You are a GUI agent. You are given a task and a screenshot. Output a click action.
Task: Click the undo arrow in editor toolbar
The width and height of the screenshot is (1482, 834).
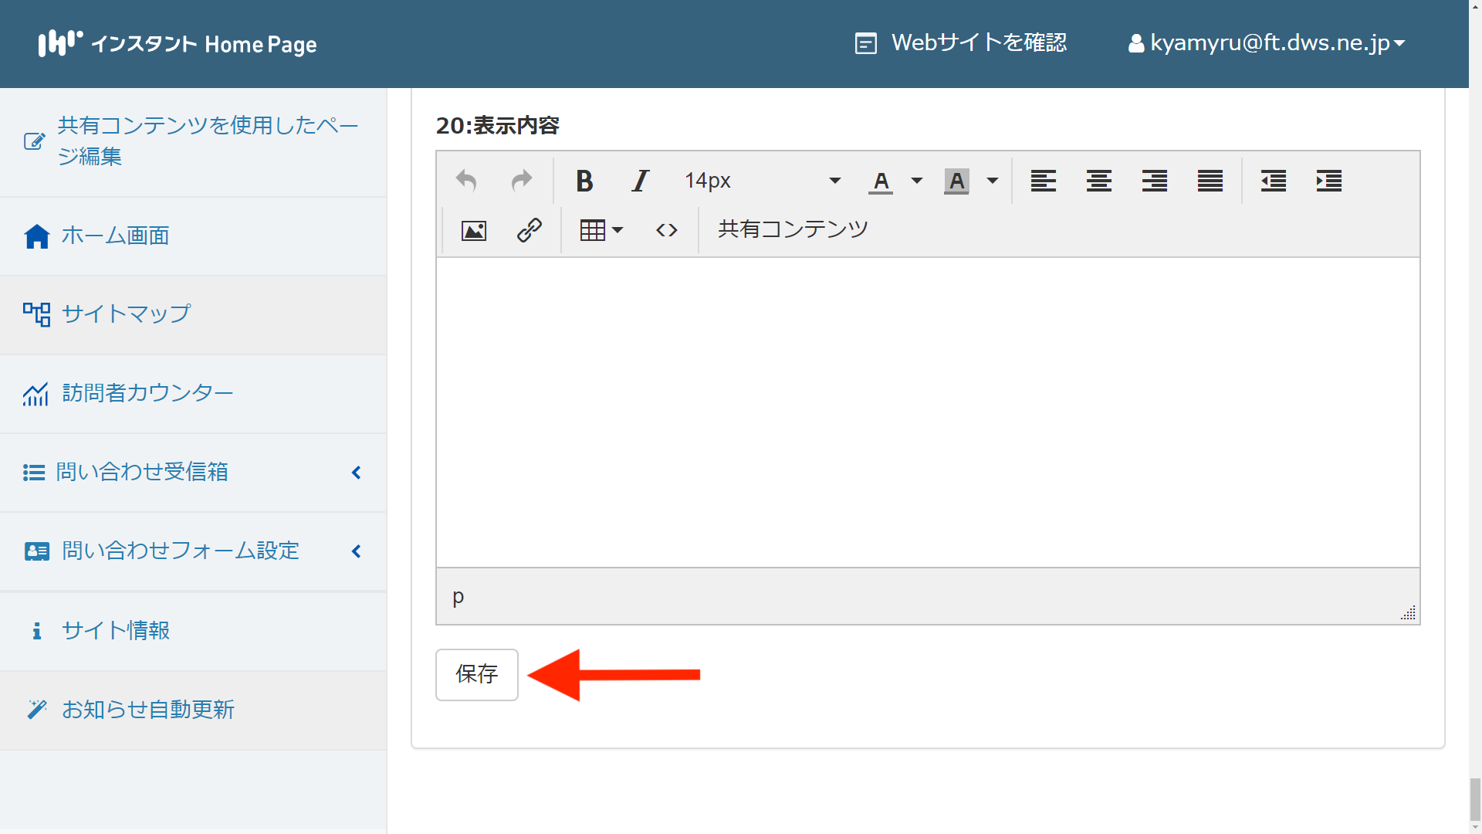(466, 181)
